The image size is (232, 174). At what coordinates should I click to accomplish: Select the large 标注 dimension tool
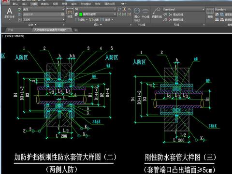tap(70, 13)
